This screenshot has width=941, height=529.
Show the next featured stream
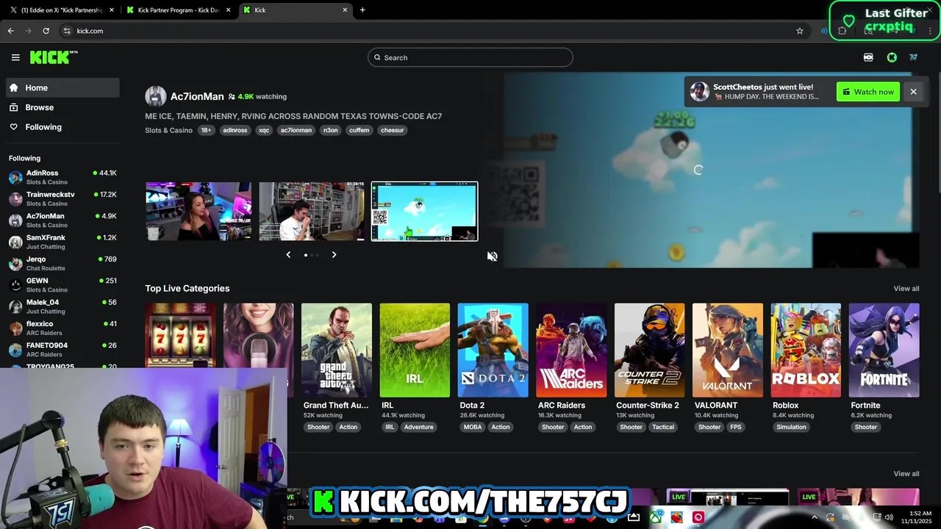click(334, 255)
